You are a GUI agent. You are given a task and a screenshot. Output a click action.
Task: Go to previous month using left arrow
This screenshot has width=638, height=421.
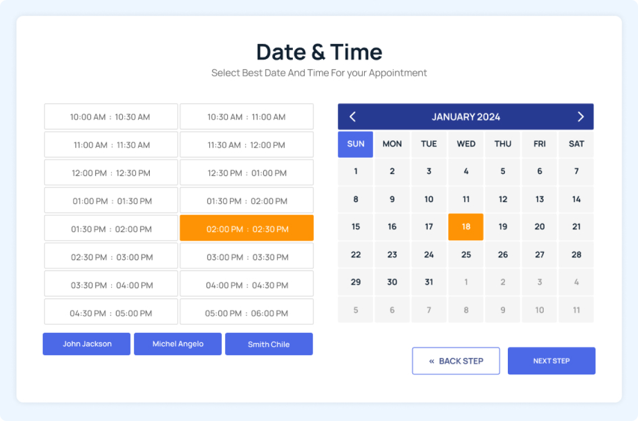pos(352,117)
